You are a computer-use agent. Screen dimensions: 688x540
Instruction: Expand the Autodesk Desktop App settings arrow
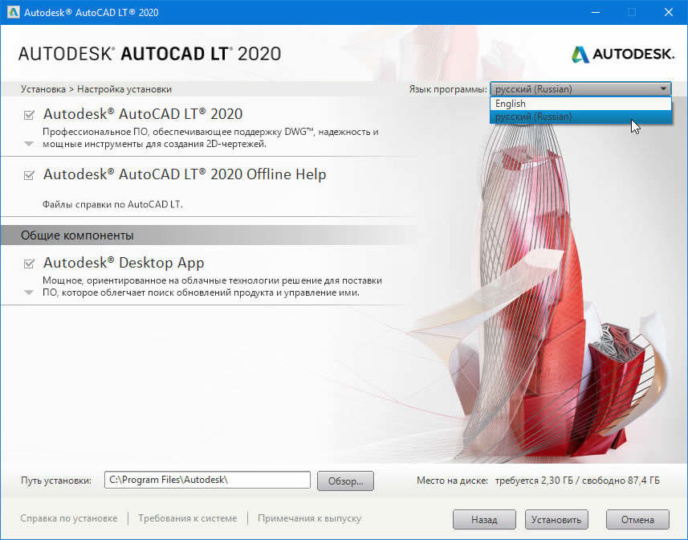[x=29, y=292]
